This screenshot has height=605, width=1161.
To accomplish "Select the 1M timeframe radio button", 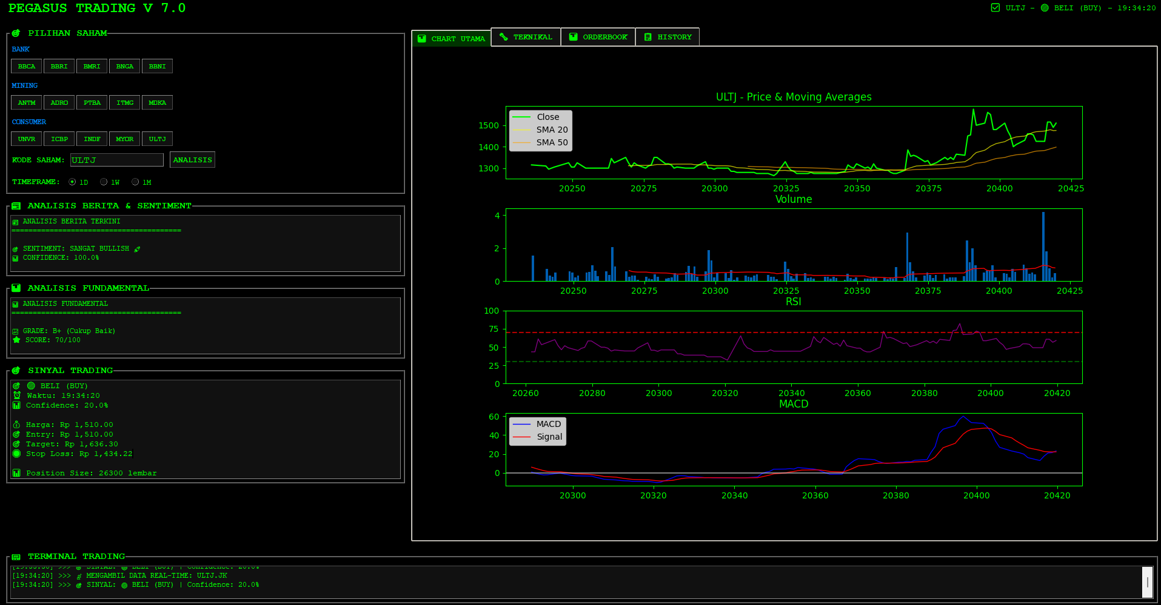I will (x=135, y=182).
